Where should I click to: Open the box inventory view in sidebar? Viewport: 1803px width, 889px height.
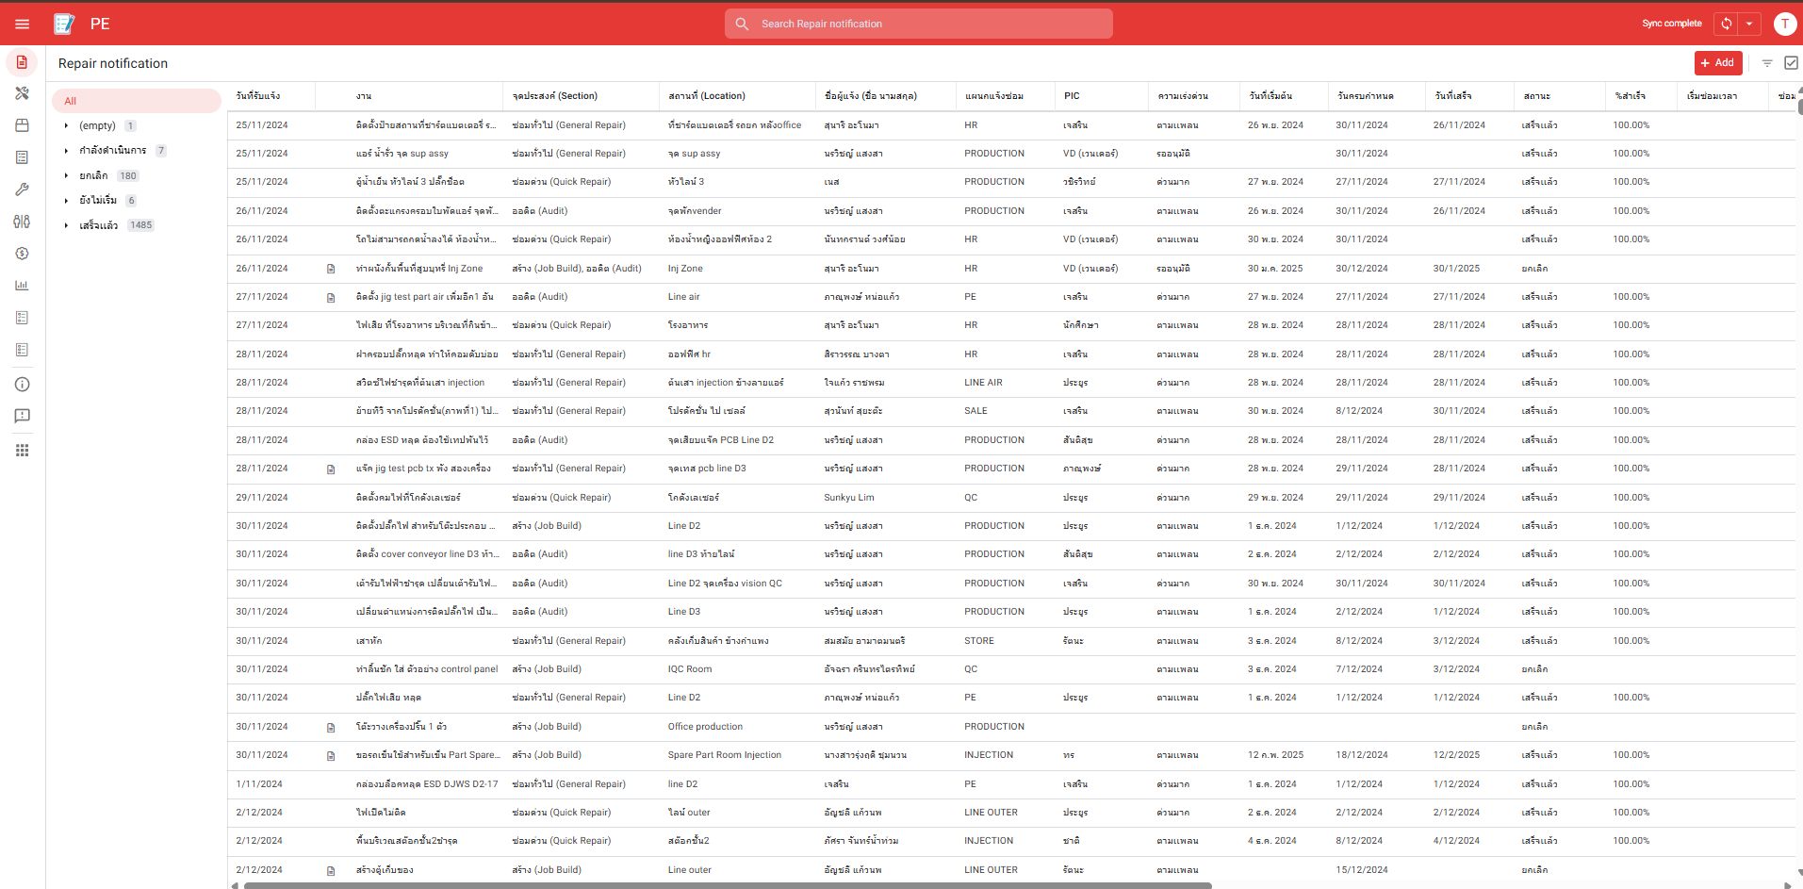click(x=22, y=125)
